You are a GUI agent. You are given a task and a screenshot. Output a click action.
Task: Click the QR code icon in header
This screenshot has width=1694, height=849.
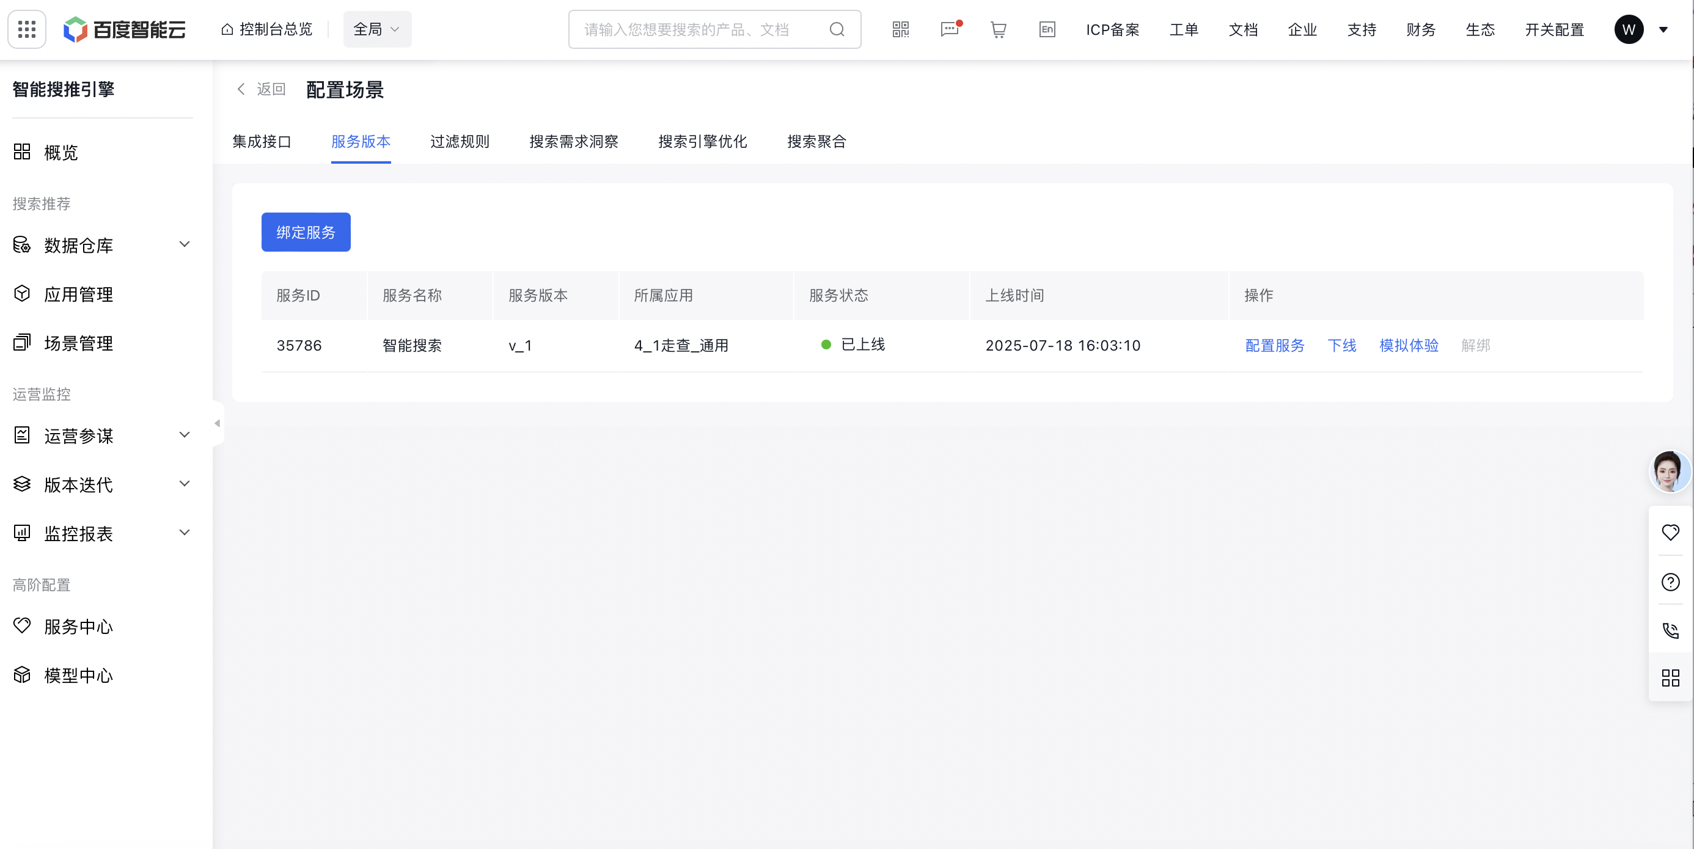tap(900, 29)
